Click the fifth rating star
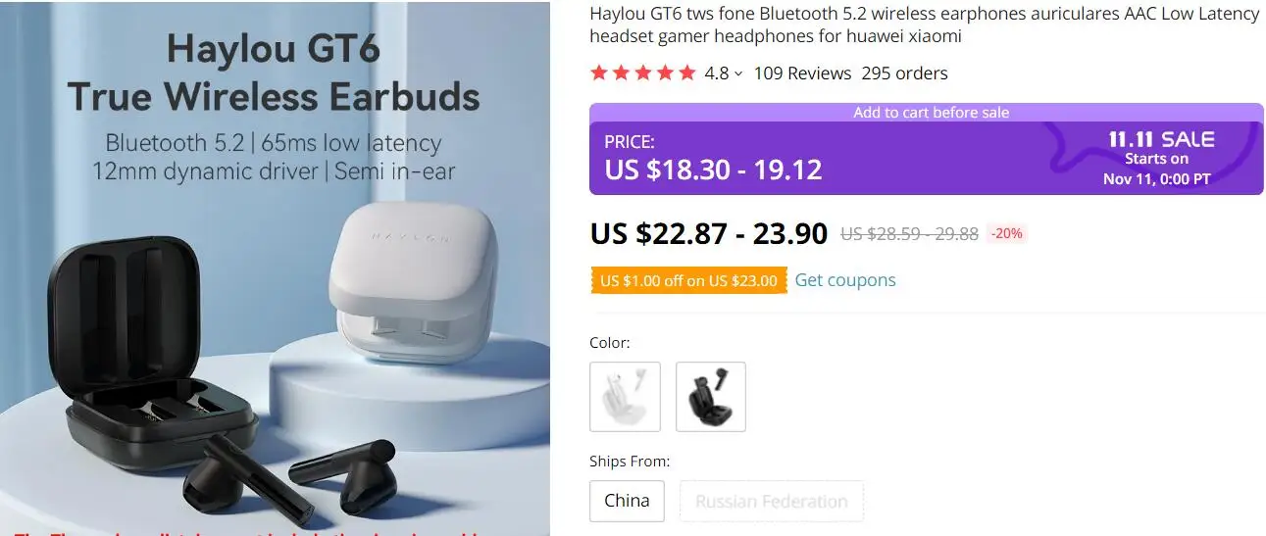The width and height of the screenshot is (1266, 536). coord(687,73)
